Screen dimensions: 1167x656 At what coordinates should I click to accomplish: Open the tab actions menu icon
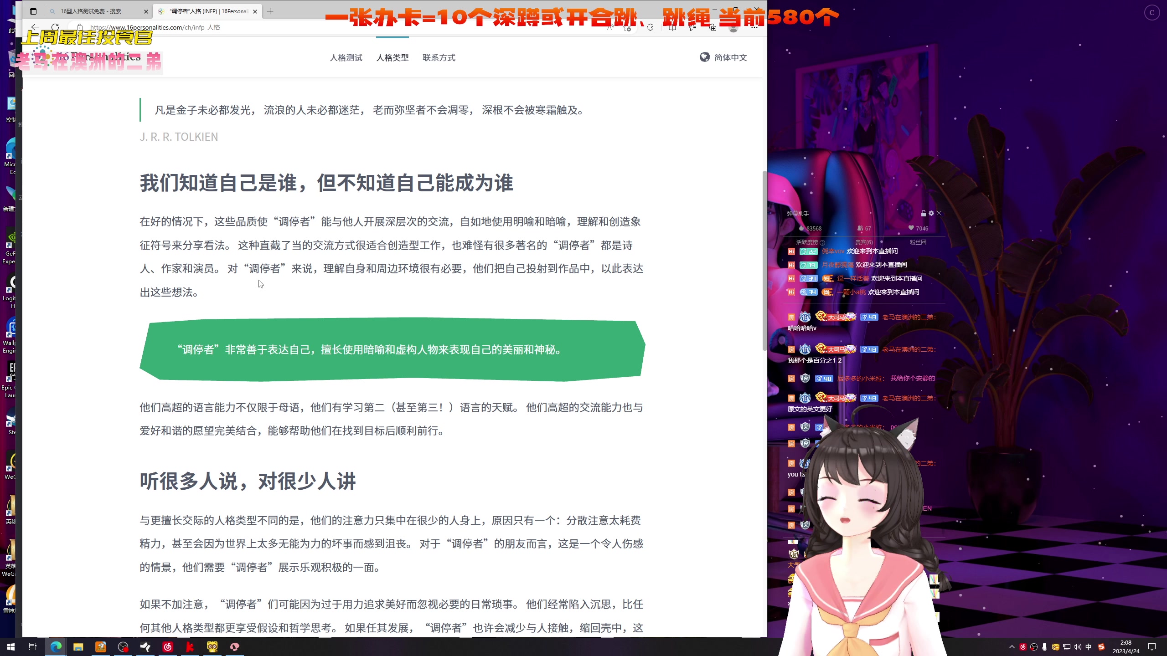coord(33,11)
